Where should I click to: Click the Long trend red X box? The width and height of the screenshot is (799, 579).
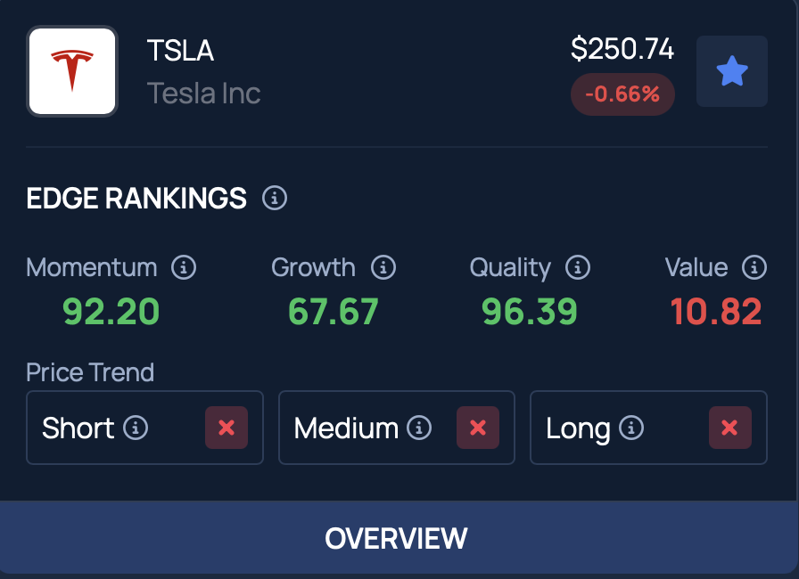click(729, 428)
